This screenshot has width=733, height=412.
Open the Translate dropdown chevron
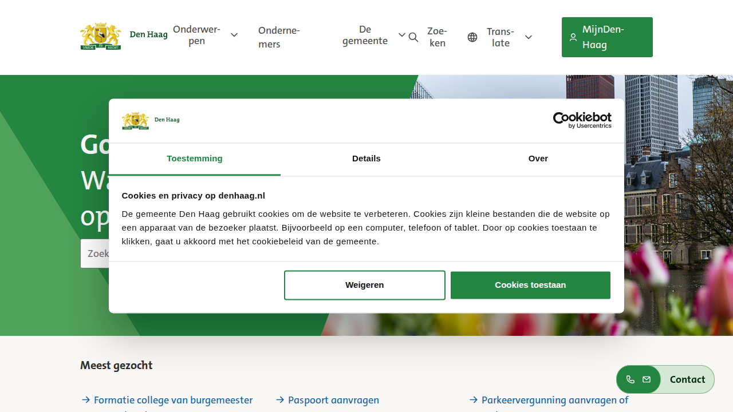pos(528,37)
